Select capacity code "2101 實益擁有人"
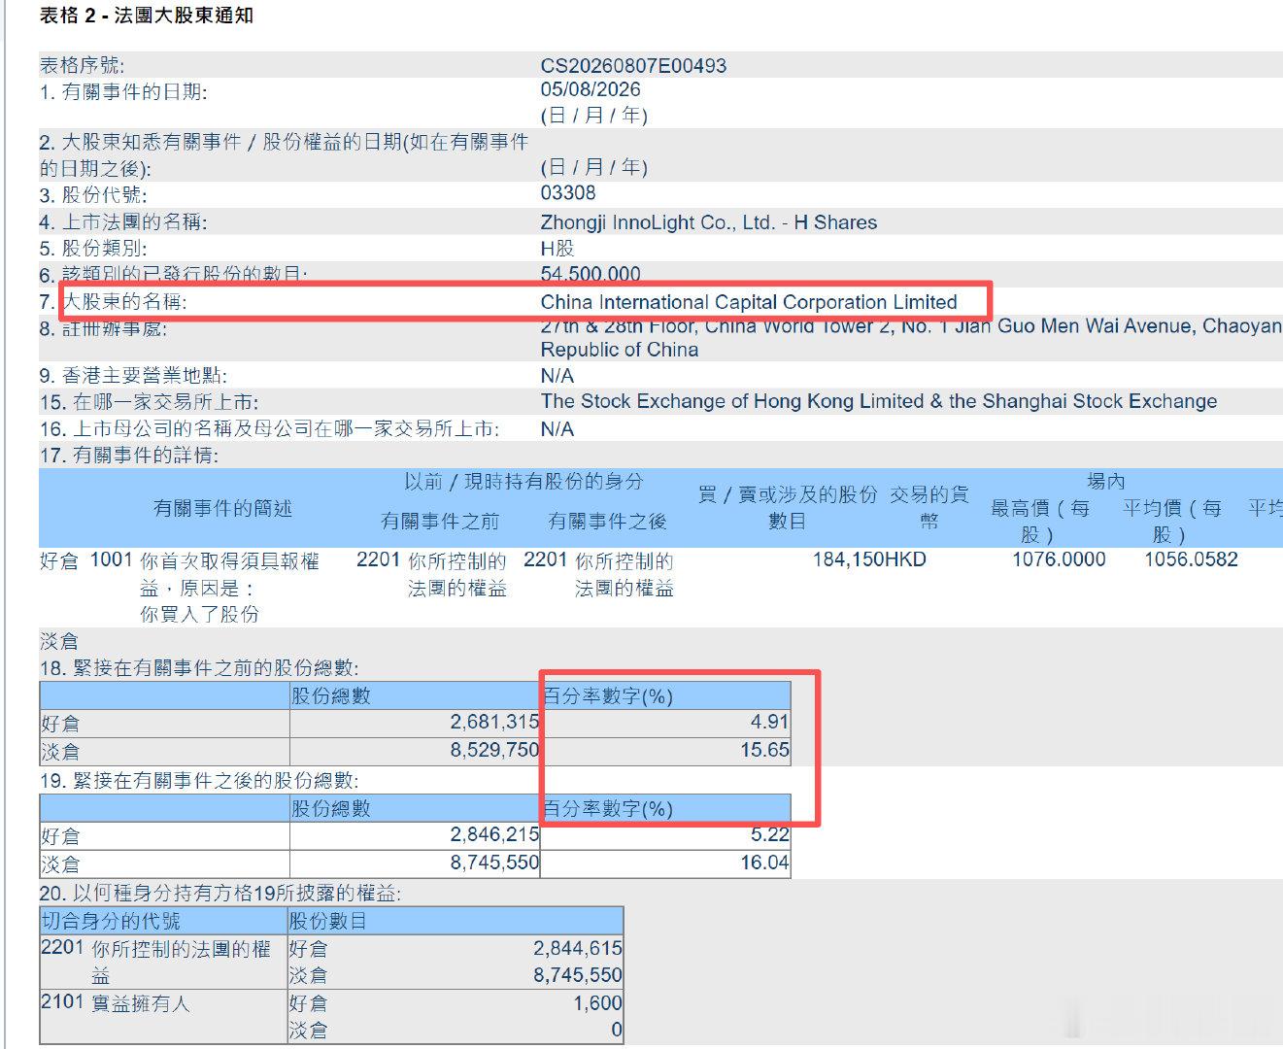This screenshot has width=1283, height=1049. 115,1002
